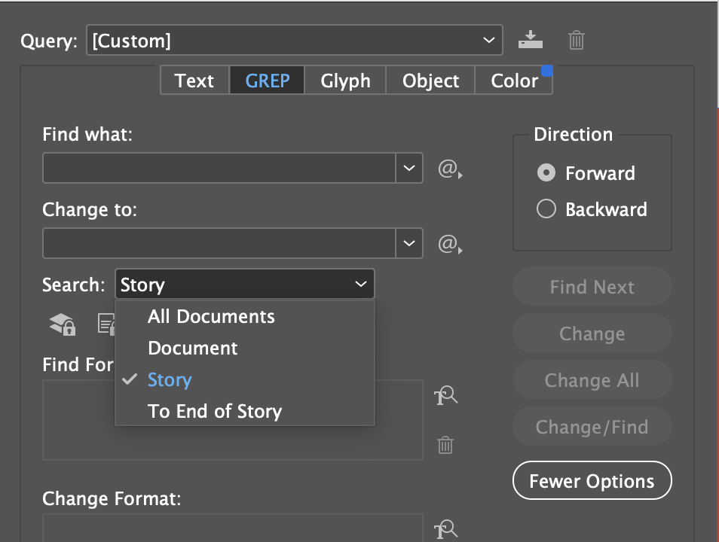Enable Include Locked Layers search icon
719x542 pixels.
(x=61, y=324)
